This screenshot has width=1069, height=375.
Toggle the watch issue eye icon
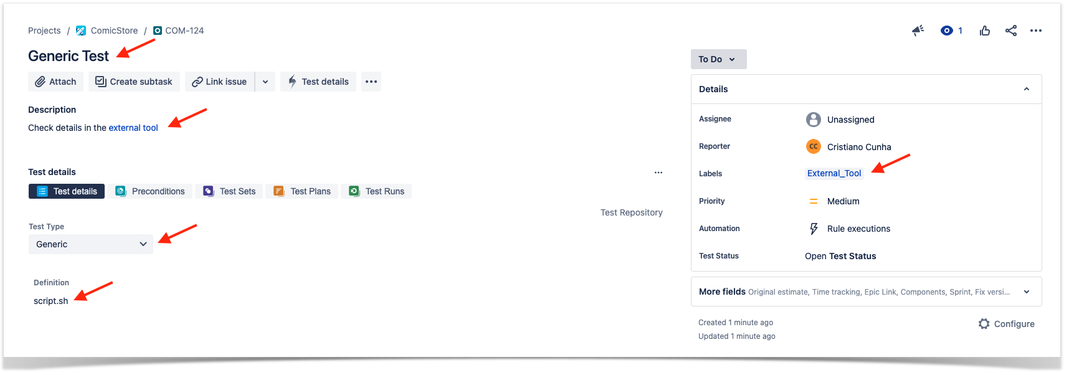(x=946, y=31)
